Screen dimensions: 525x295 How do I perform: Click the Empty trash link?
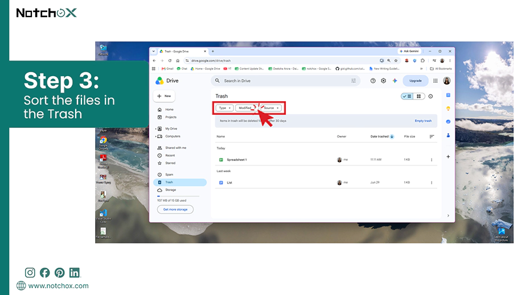point(423,121)
